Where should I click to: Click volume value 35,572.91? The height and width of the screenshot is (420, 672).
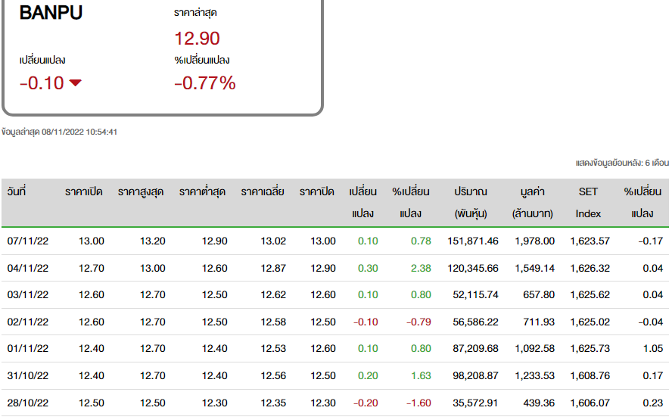click(475, 403)
